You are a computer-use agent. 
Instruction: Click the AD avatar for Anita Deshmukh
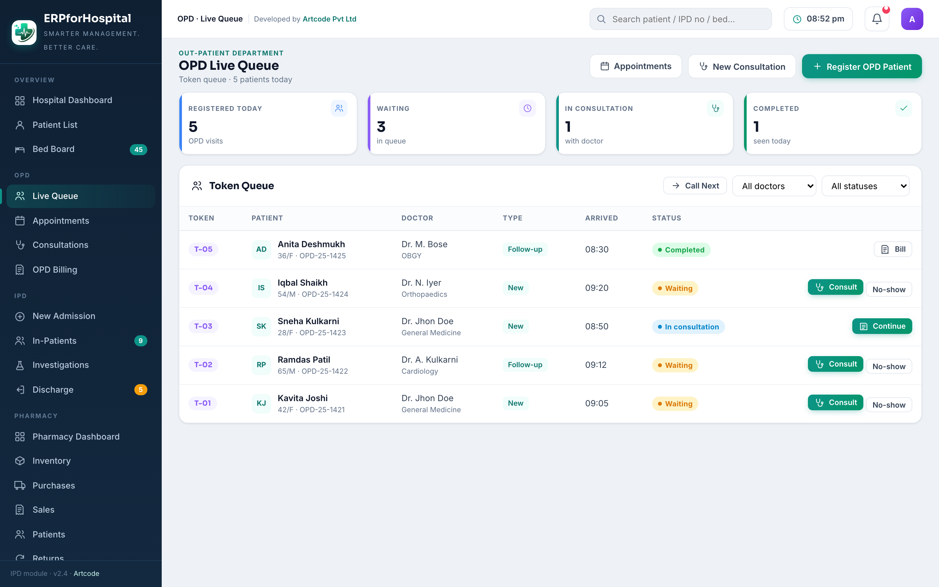click(261, 249)
